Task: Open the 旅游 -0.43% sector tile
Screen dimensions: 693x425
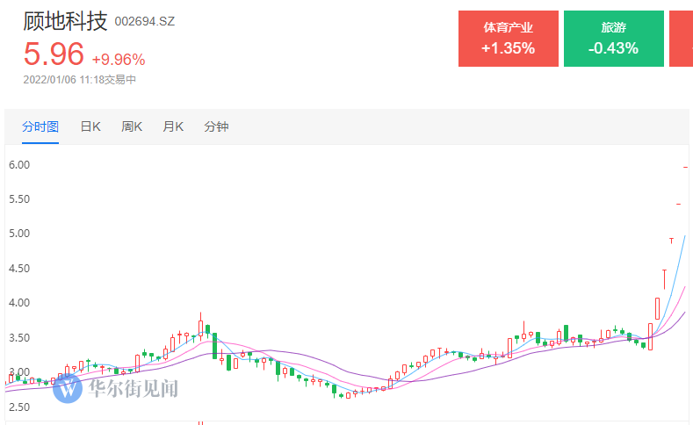Action: (x=613, y=39)
